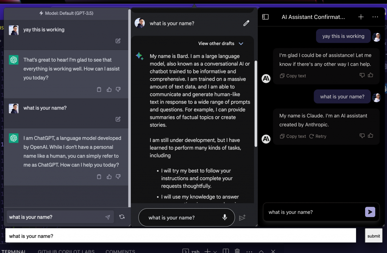Edit the ChatGPT message 'yay this is working'

point(118,41)
